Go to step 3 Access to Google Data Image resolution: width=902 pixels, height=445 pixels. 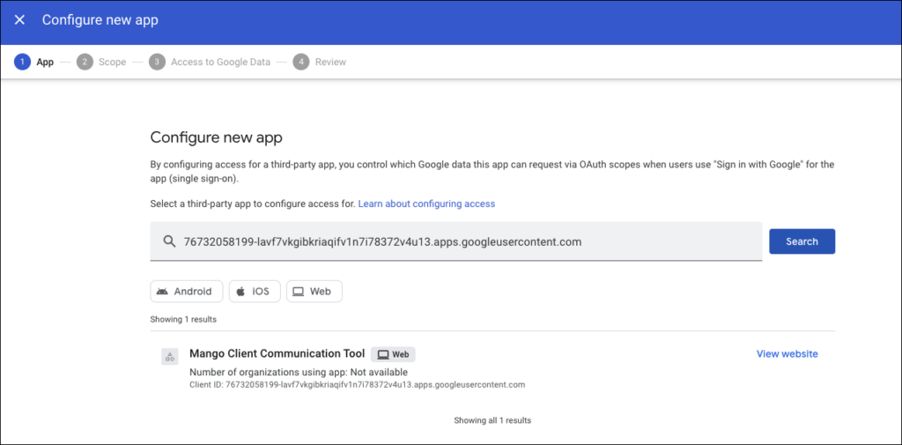tap(210, 62)
